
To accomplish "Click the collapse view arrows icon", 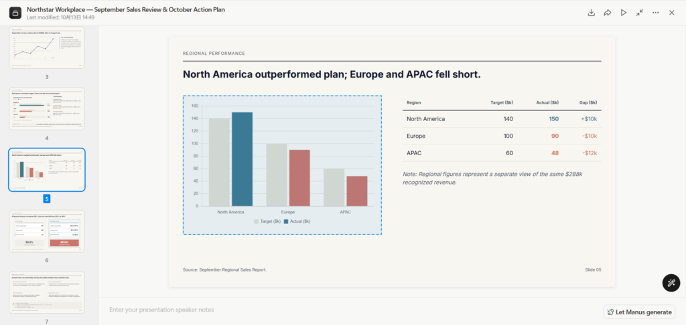I will (x=640, y=13).
